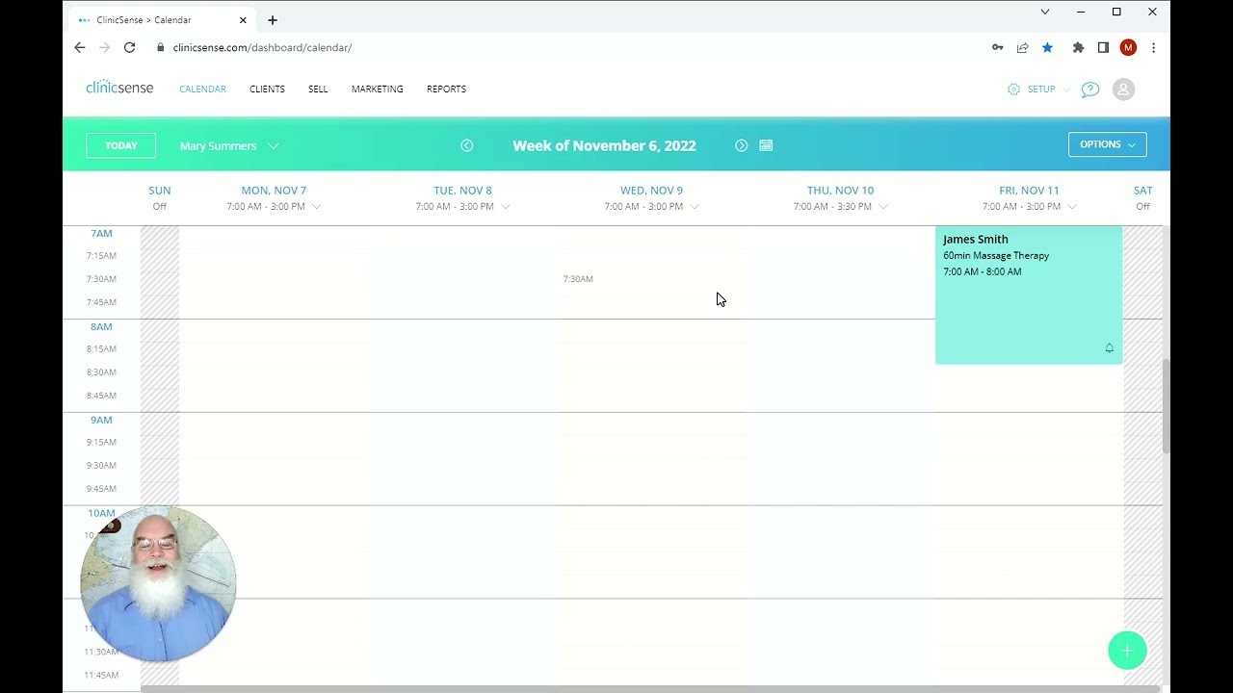Reload the page
This screenshot has width=1233, height=693.
click(x=129, y=47)
